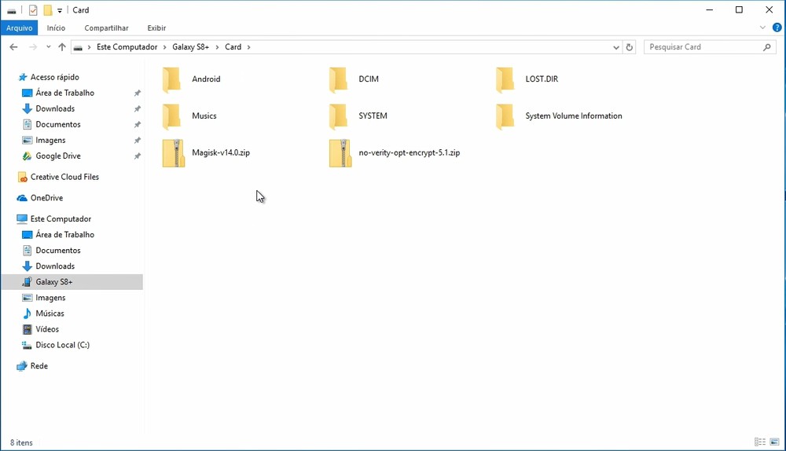Refresh the Card folder view
Image resolution: width=786 pixels, height=451 pixels.
click(x=630, y=47)
